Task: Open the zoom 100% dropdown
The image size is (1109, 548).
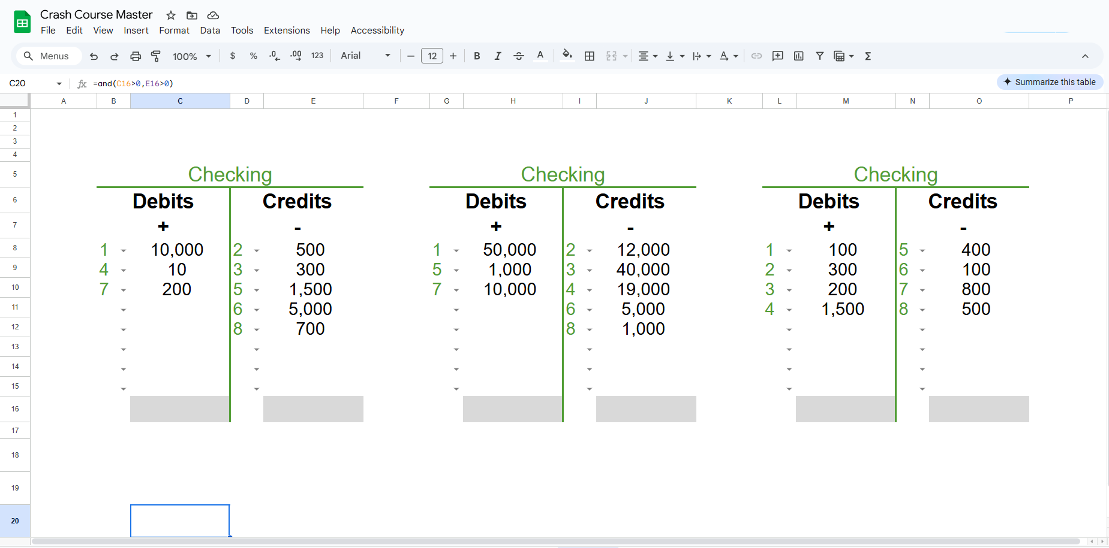Action: [192, 56]
